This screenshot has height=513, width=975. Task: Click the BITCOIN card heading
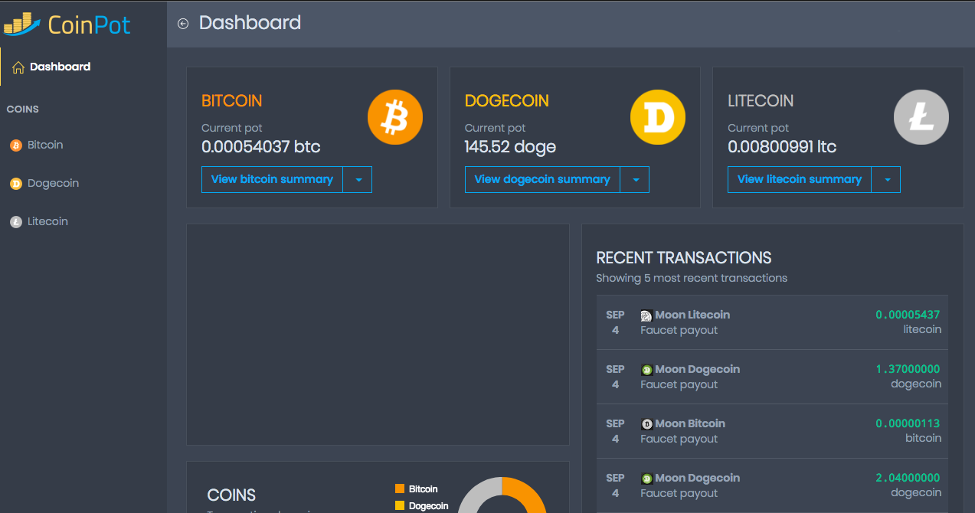tap(231, 101)
